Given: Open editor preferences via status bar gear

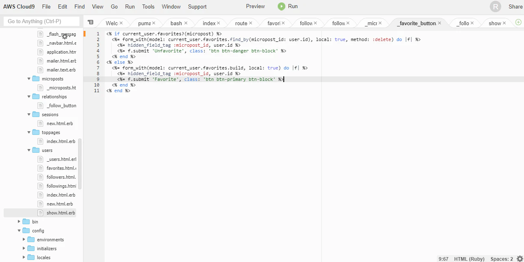Looking at the screenshot, I should (520, 259).
